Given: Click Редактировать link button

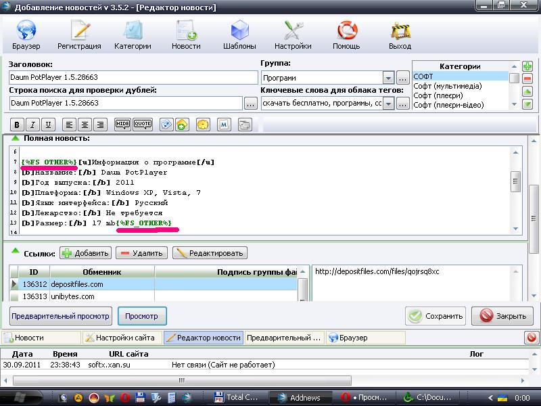Looking at the screenshot, I should 210,253.
